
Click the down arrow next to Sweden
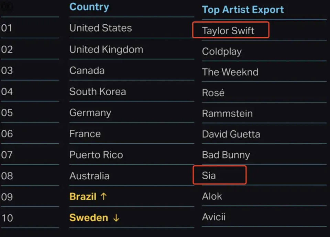(x=116, y=218)
